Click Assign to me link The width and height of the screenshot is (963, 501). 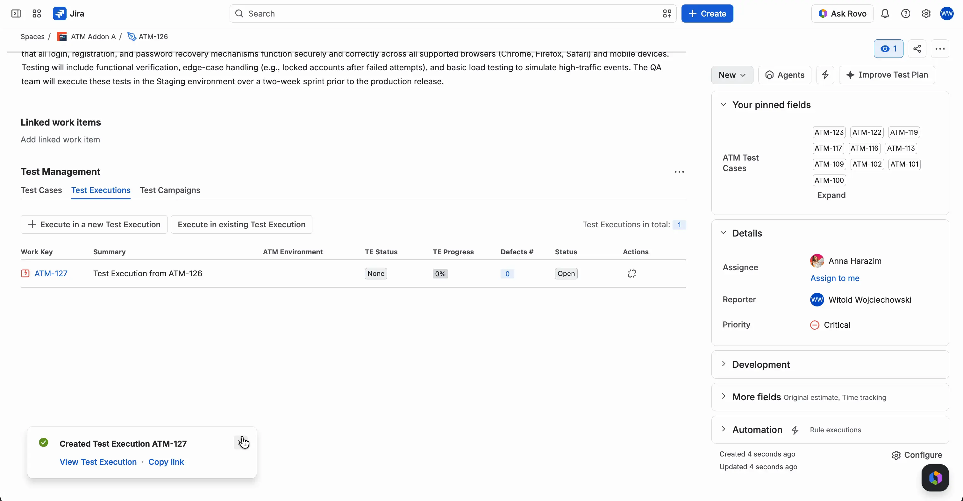(835, 278)
